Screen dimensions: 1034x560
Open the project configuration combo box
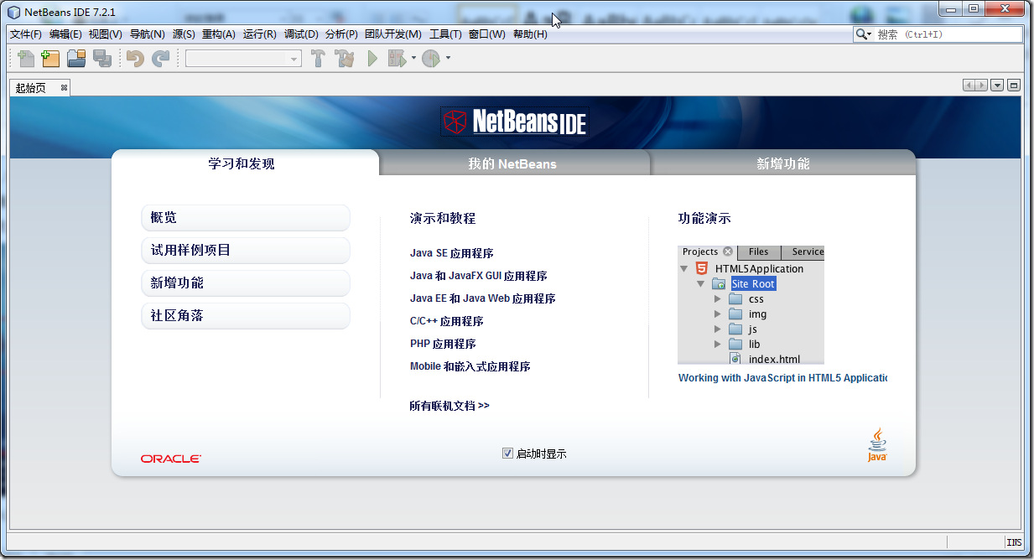(x=243, y=59)
